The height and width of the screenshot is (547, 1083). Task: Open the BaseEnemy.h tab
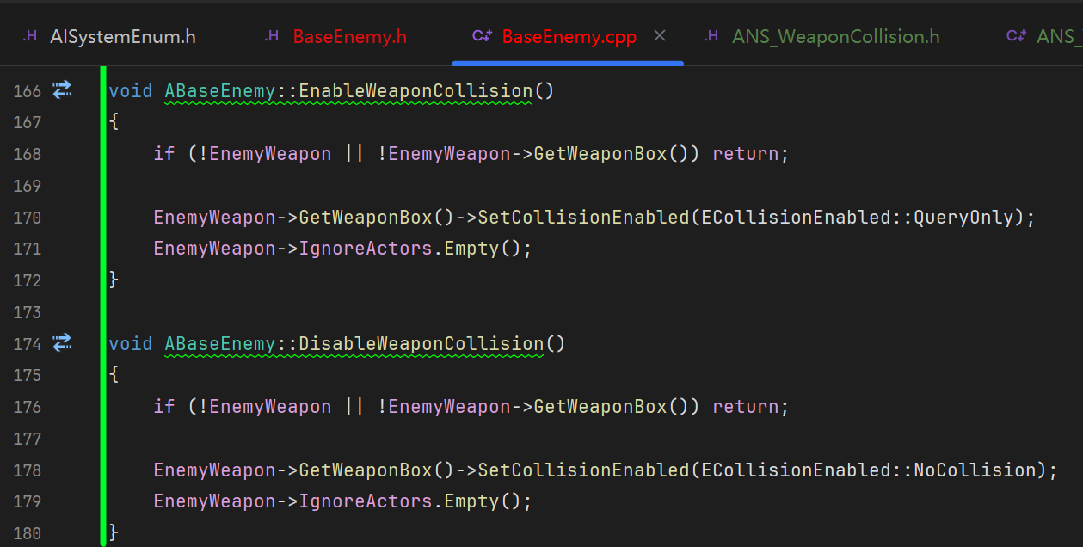(335, 36)
